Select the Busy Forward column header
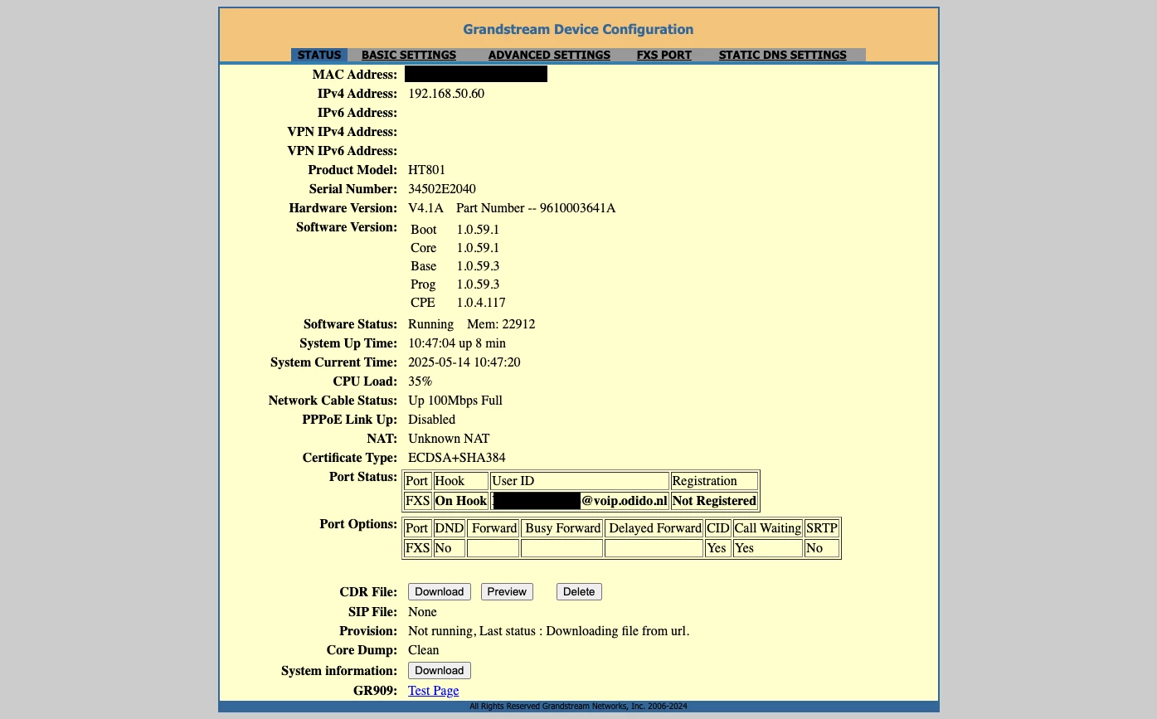Viewport: 1157px width, 719px height. click(x=562, y=528)
